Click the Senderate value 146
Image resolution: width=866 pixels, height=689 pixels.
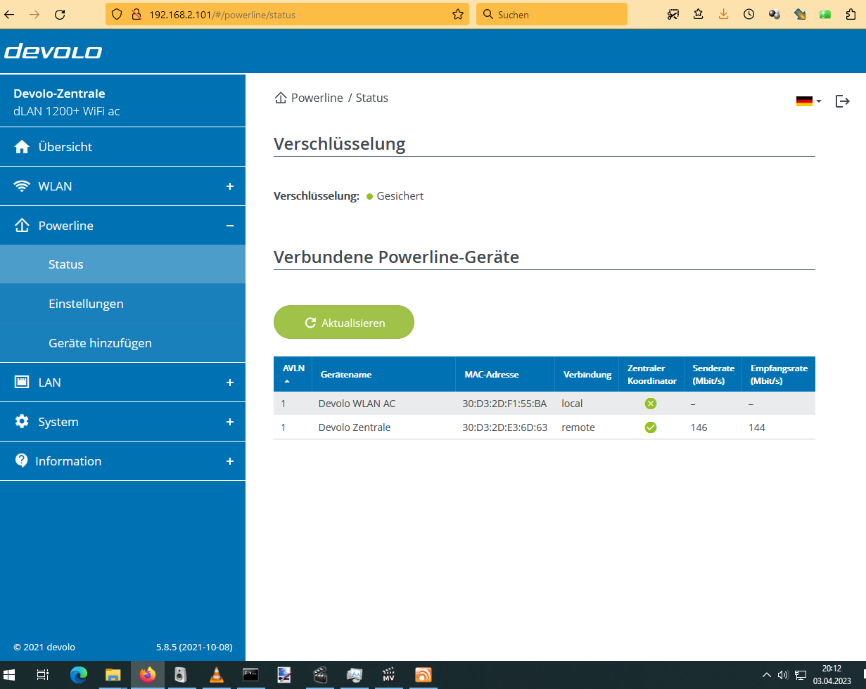699,427
